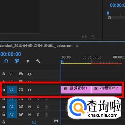Toggle sync lock for track V3
The width and height of the screenshot is (125, 125).
(x=21, y=74)
